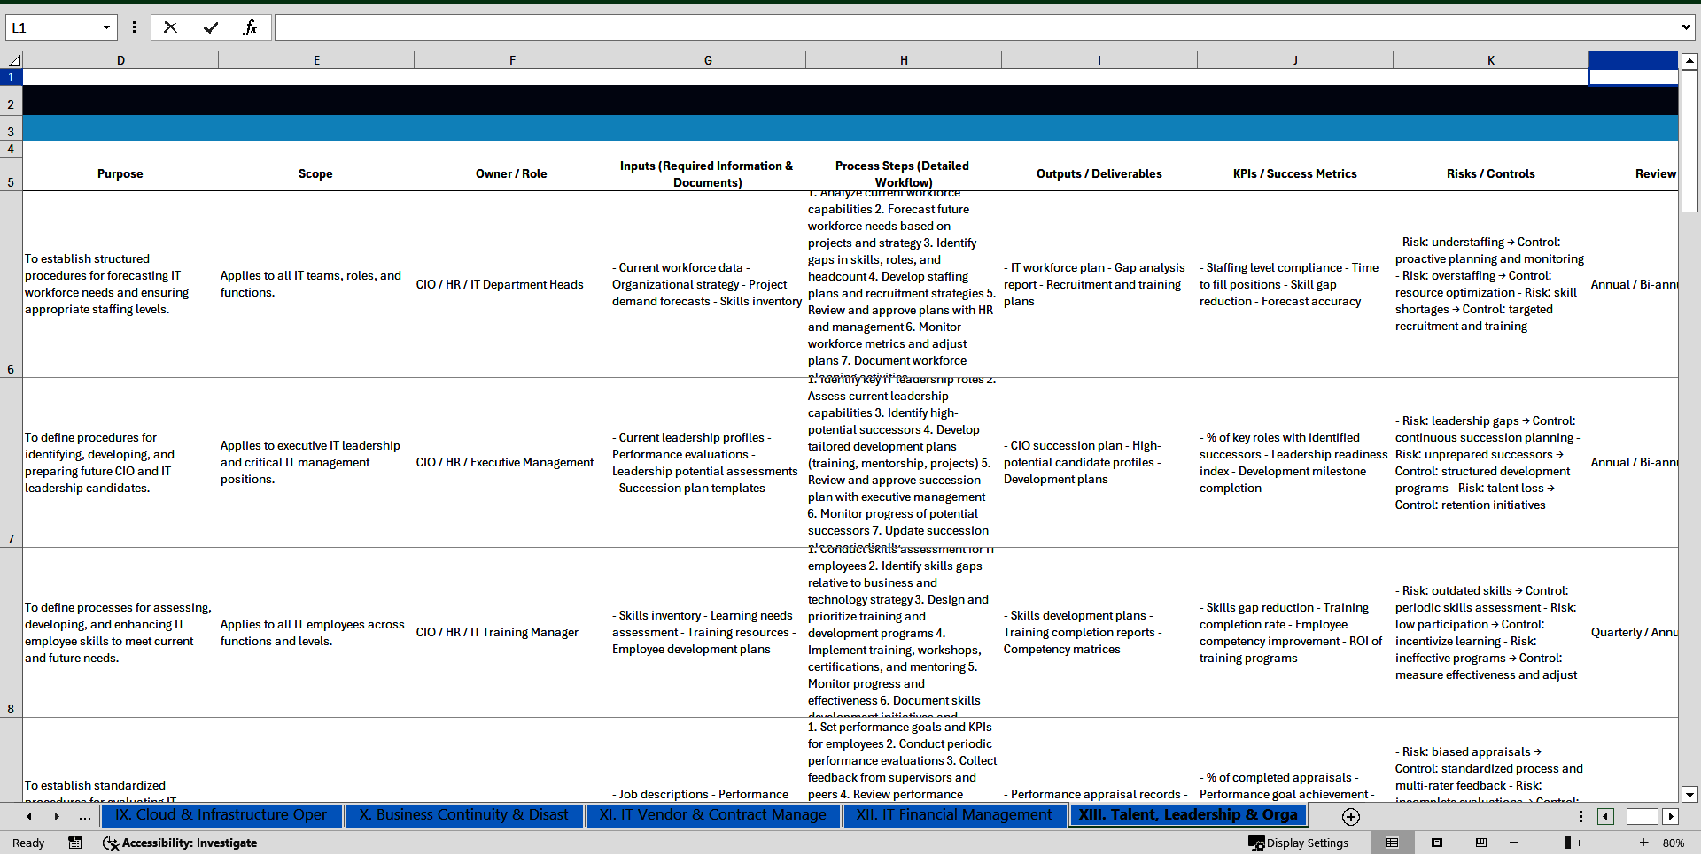
Task: Open the macro recording status bar icon
Action: 75,843
